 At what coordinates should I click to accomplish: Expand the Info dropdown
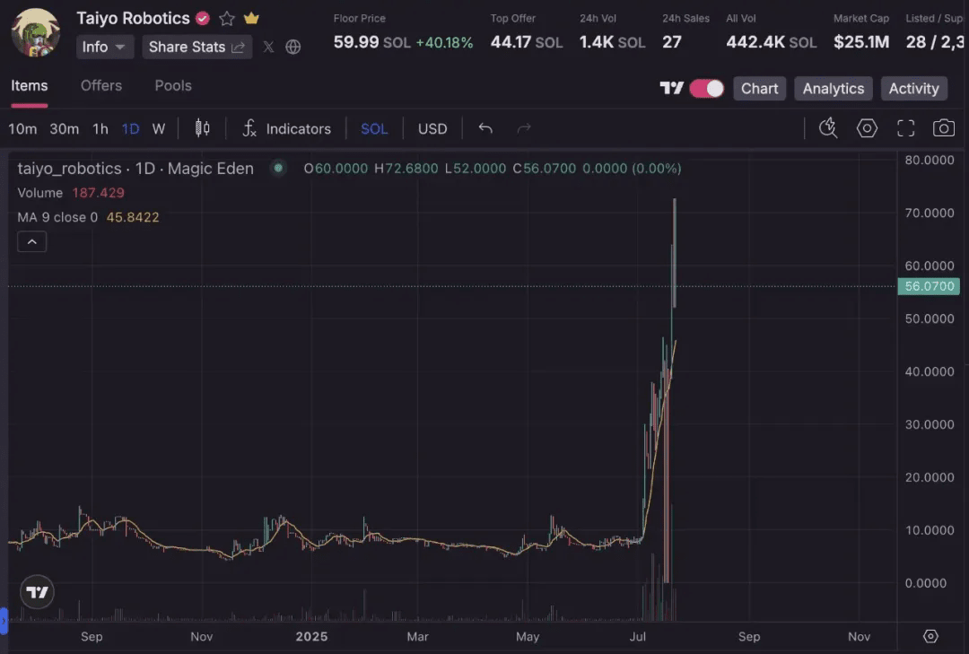[x=104, y=47]
